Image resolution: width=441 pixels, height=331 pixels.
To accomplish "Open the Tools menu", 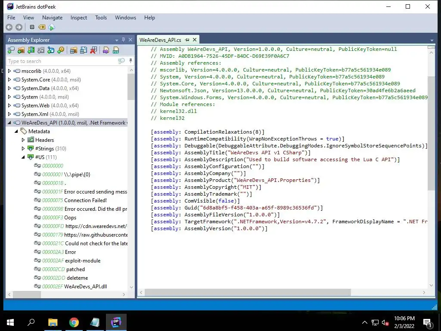I will coord(101,17).
